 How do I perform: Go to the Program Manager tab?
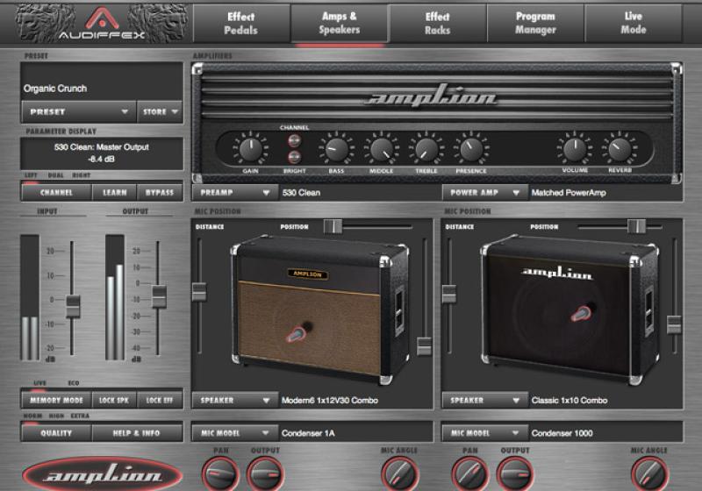click(535, 24)
